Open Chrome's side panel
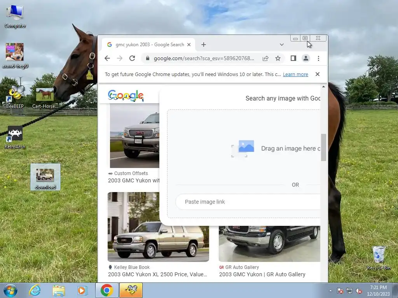Viewport: 398px width, 298px height. pos(293,58)
